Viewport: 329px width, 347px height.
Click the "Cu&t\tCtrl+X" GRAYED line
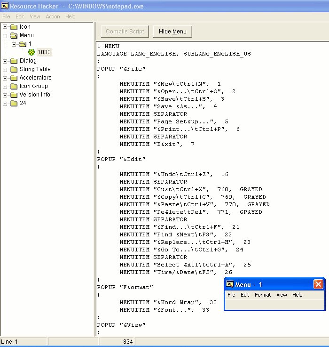click(191, 189)
